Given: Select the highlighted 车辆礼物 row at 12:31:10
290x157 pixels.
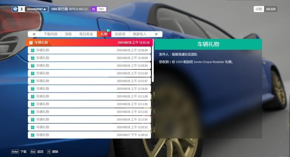Looking at the screenshot, I should click(x=89, y=42).
